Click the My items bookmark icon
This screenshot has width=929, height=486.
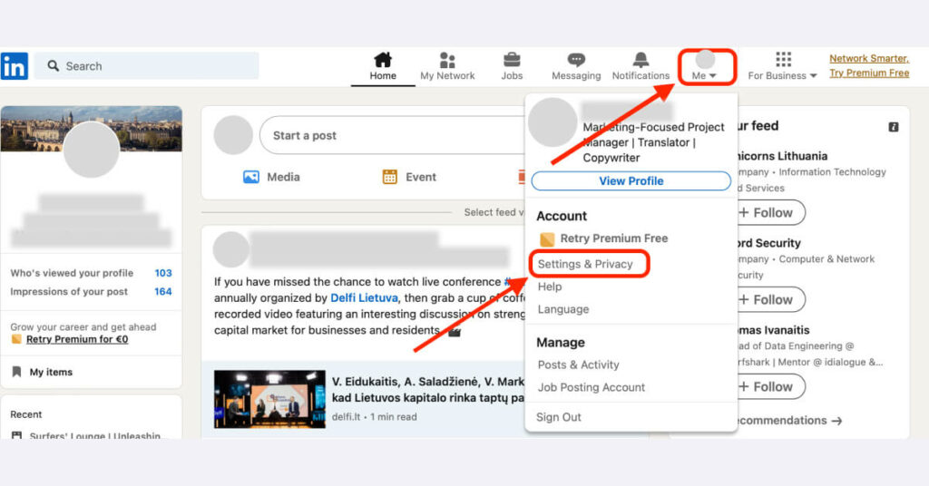click(x=16, y=372)
